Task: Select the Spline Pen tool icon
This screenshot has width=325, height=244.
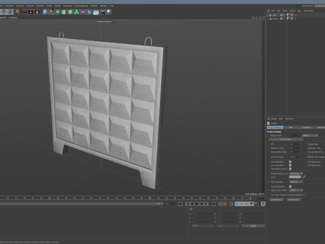Action: click(51, 12)
